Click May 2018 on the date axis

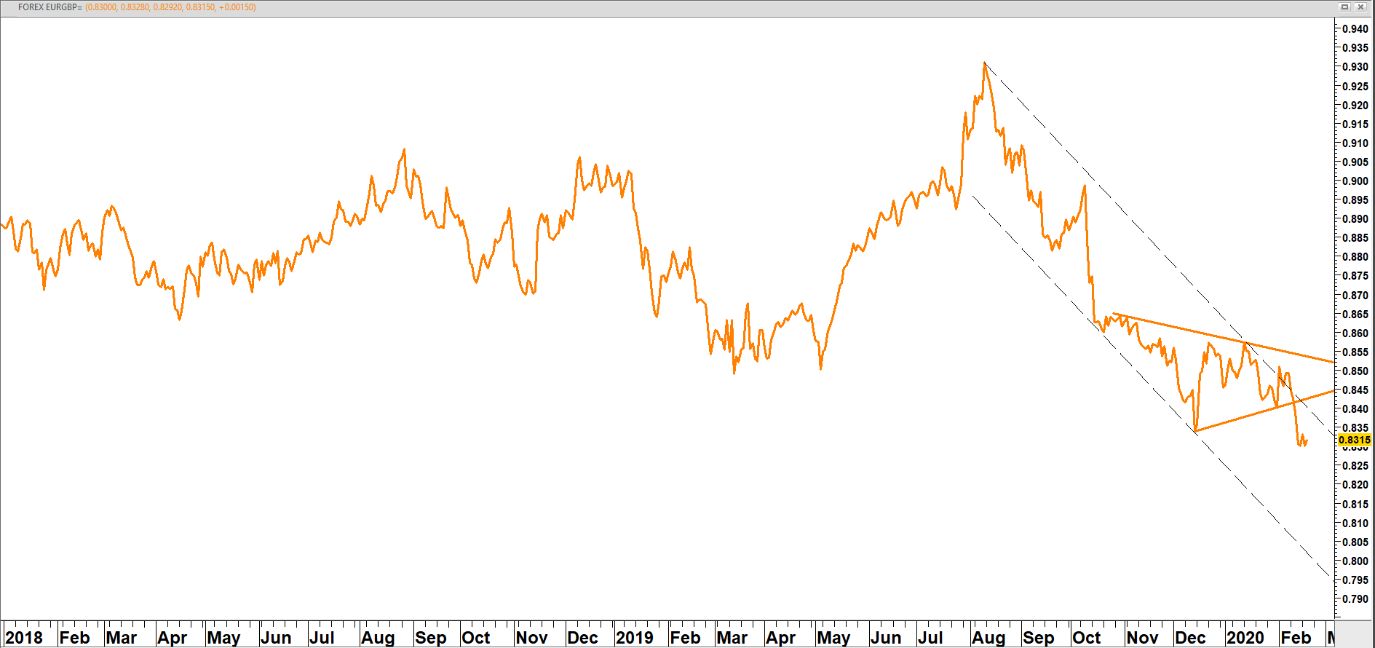coord(223,638)
